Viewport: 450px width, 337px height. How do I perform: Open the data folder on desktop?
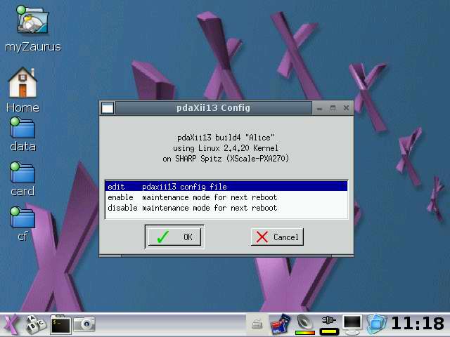[22, 128]
